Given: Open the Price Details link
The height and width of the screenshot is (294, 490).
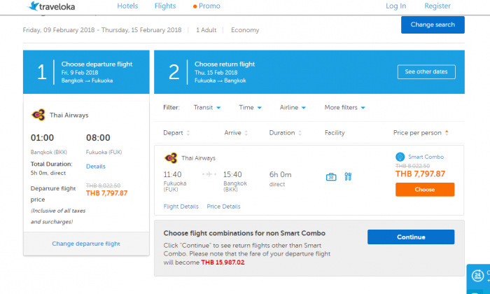Looking at the screenshot, I should [223, 206].
